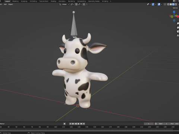Open the Sculpting workspace tab
Image resolution: width=179 pixels, height=134 pixels.
point(24,1)
